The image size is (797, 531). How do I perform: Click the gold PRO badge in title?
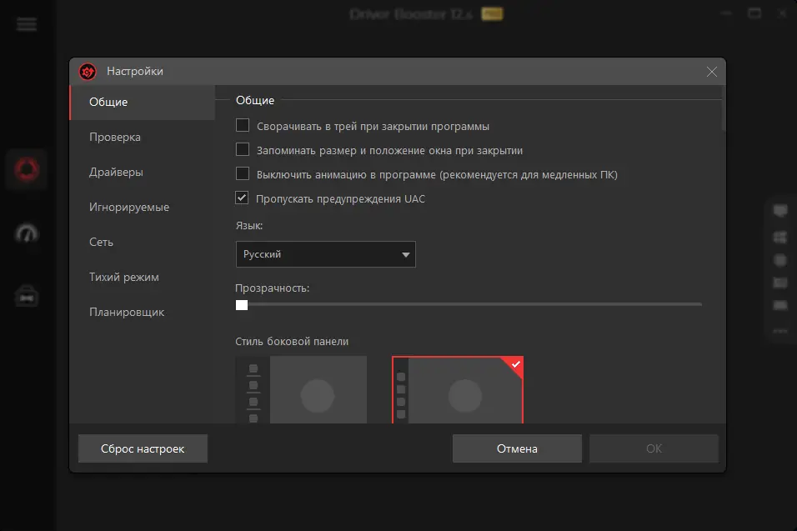pos(492,13)
